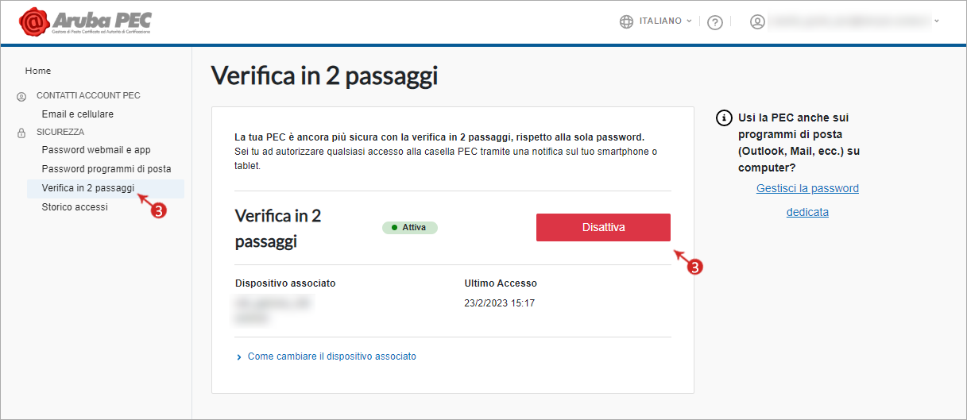Select Password webmail e app
The image size is (967, 420).
point(96,150)
